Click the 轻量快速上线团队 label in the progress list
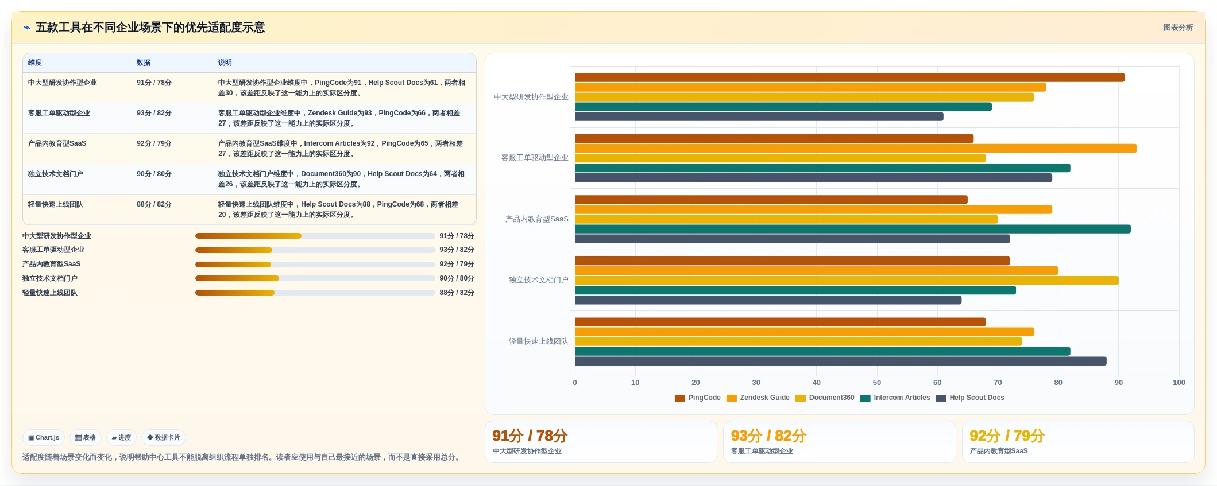Viewport: 1217px width, 486px height. tap(50, 293)
